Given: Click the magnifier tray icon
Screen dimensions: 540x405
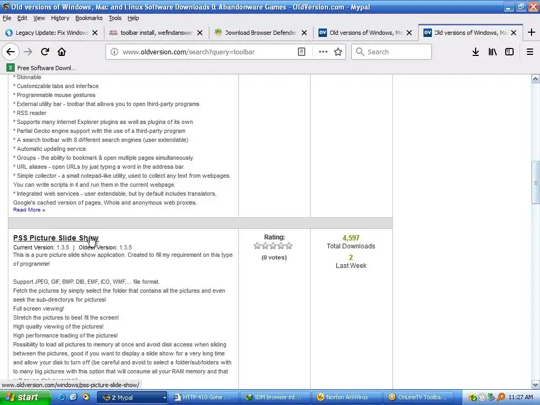Looking at the screenshot, I should click(501, 398).
